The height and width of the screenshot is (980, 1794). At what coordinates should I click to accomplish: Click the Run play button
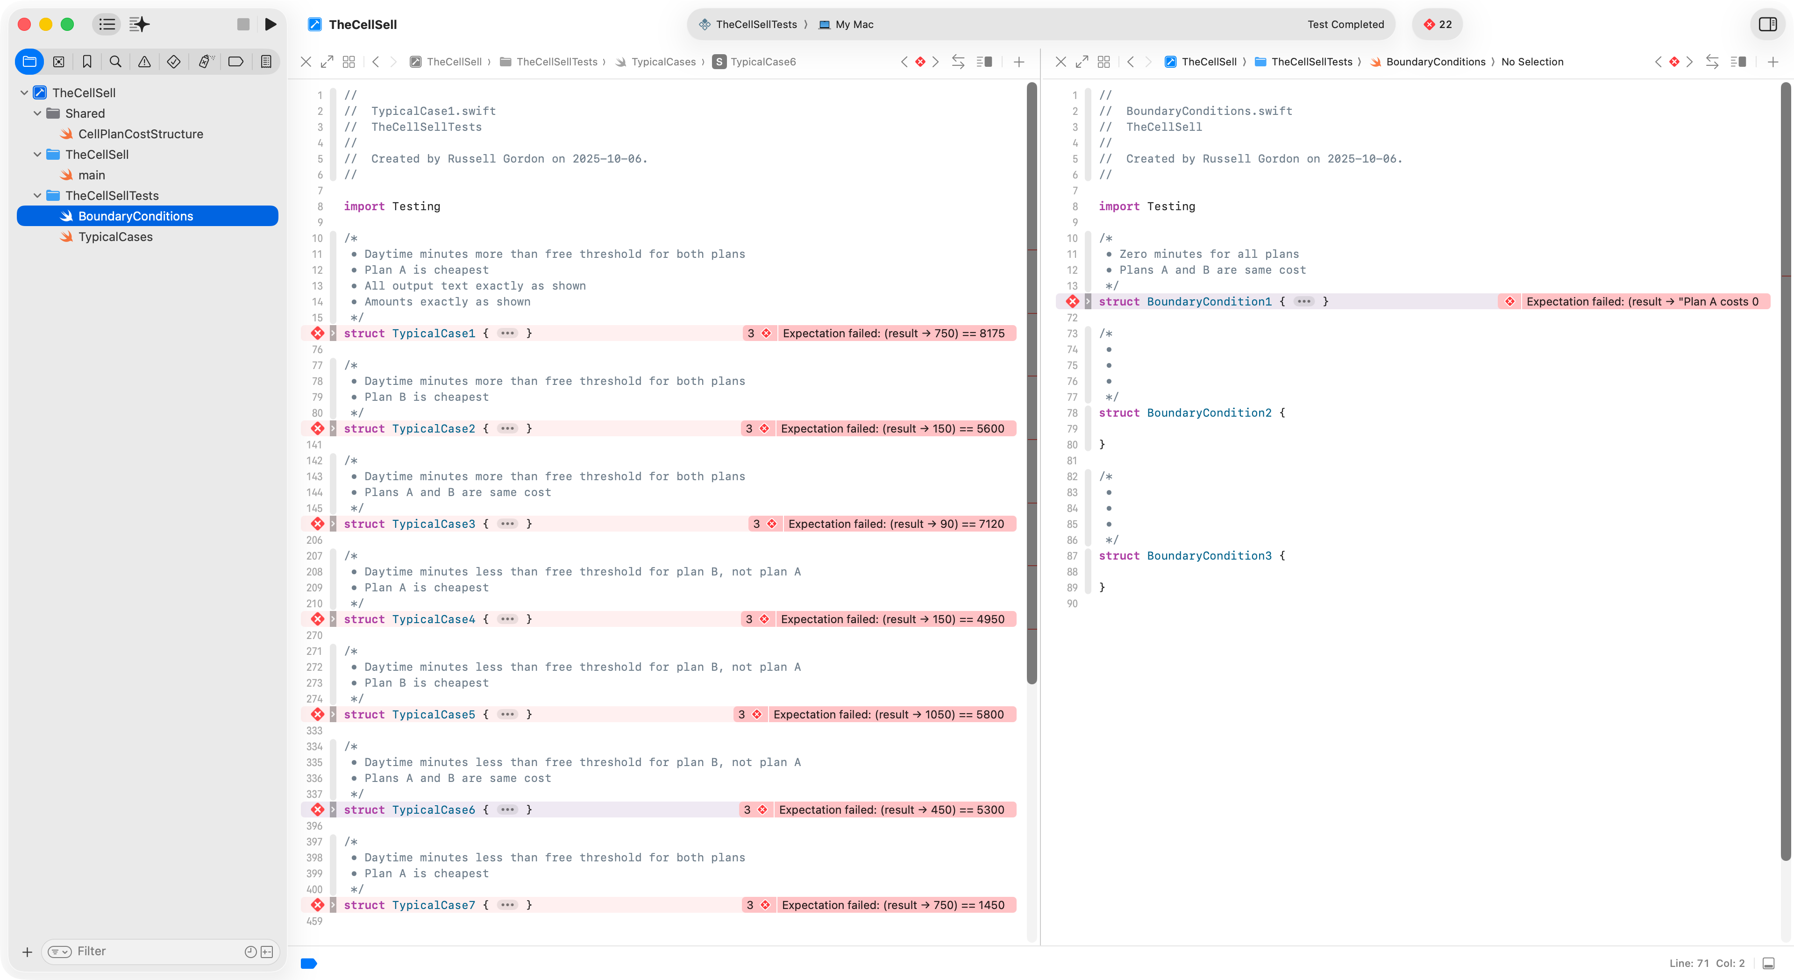pos(271,24)
